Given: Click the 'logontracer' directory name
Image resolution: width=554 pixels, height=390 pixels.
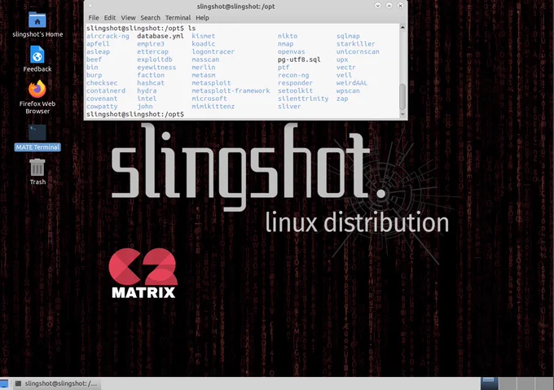Looking at the screenshot, I should 213,51.
